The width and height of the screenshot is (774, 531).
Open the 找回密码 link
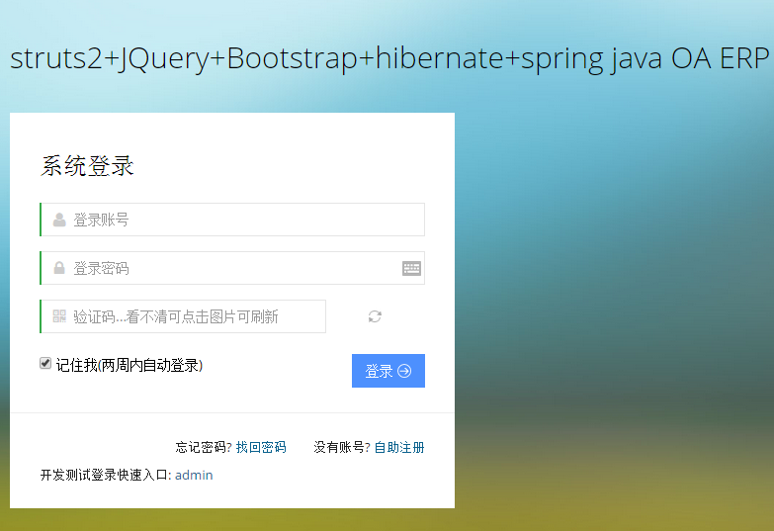[261, 447]
